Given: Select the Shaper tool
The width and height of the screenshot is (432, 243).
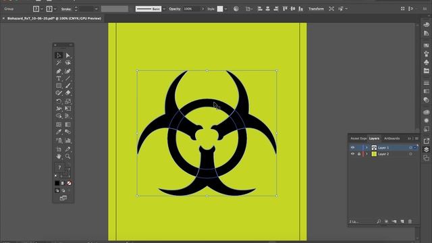Looking at the screenshot, I should pos(59,93).
